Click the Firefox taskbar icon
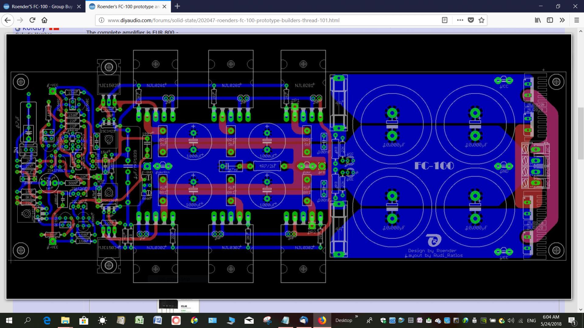This screenshot has width=584, height=328. (x=322, y=320)
